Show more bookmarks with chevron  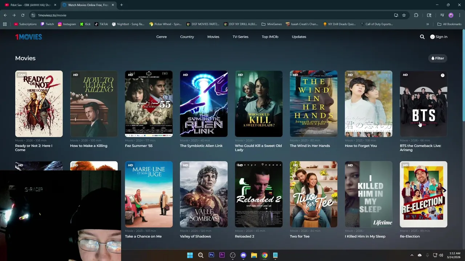point(428,24)
